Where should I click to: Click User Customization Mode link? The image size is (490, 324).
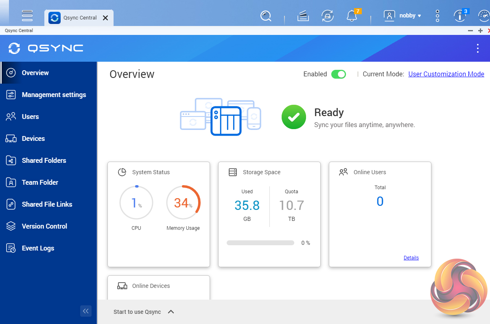[x=446, y=74]
